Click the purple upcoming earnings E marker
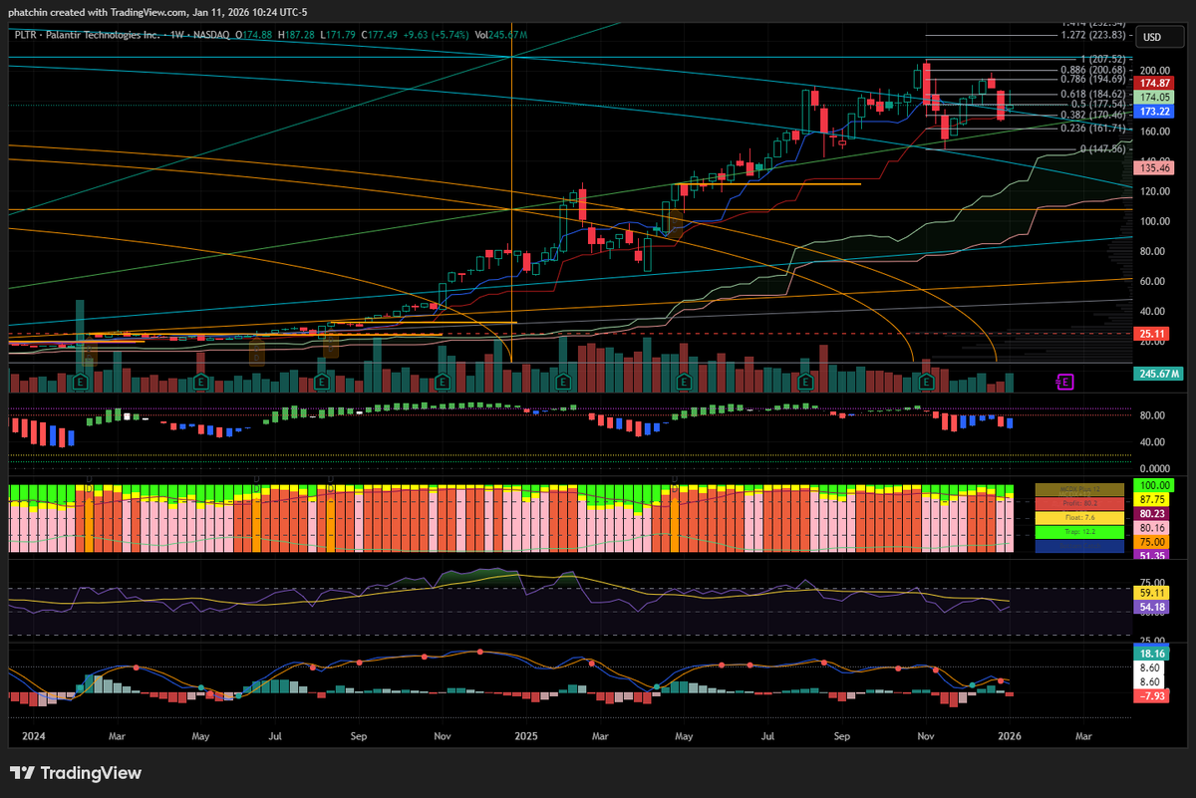This screenshot has height=798, width=1196. (x=1064, y=382)
